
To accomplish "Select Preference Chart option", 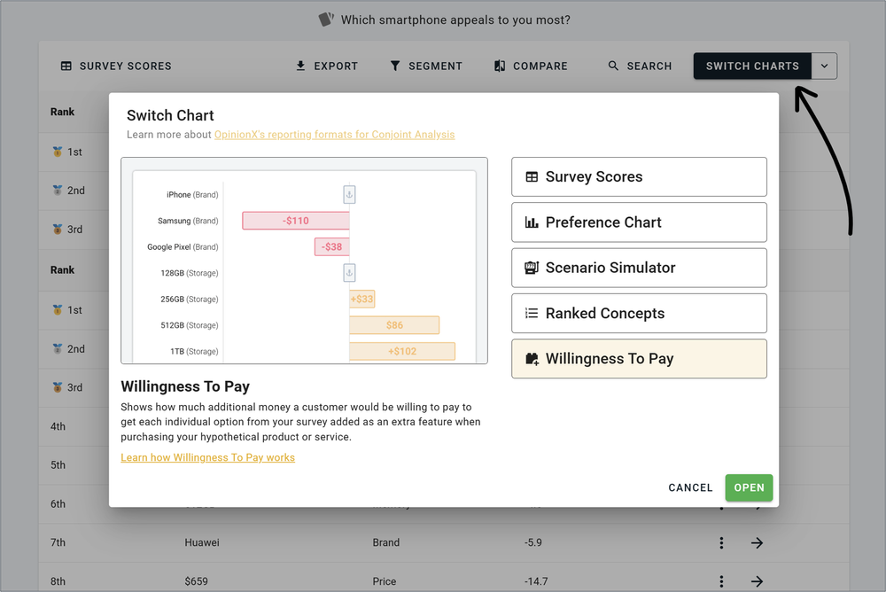I will (x=639, y=222).
